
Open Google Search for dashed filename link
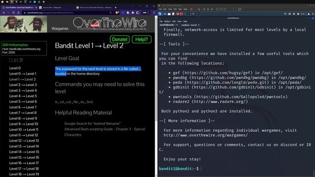(93, 123)
